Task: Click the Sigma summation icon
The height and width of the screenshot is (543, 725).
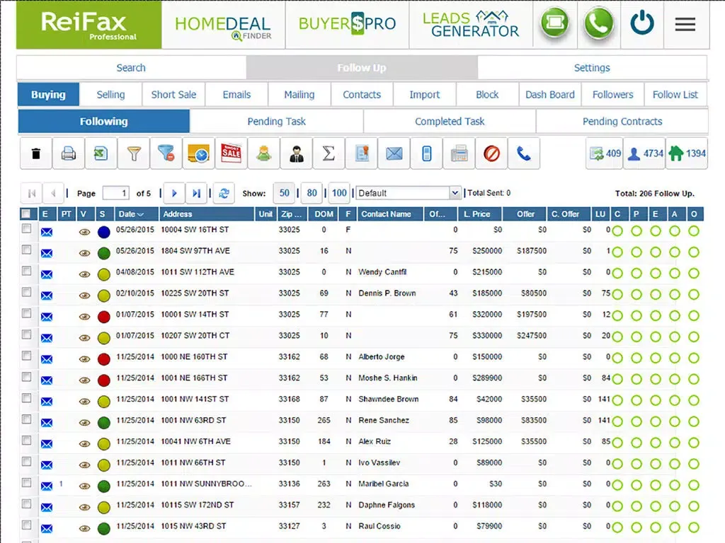Action: [x=329, y=153]
